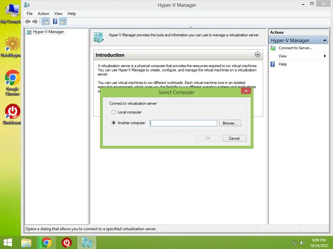This screenshot has width=333, height=249.
Task: Click the server icon in the description header
Action: click(x=98, y=37)
